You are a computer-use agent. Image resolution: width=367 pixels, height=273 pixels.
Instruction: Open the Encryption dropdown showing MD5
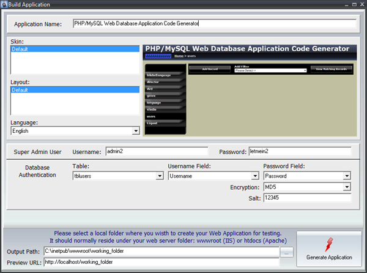pyautogui.click(x=307, y=187)
